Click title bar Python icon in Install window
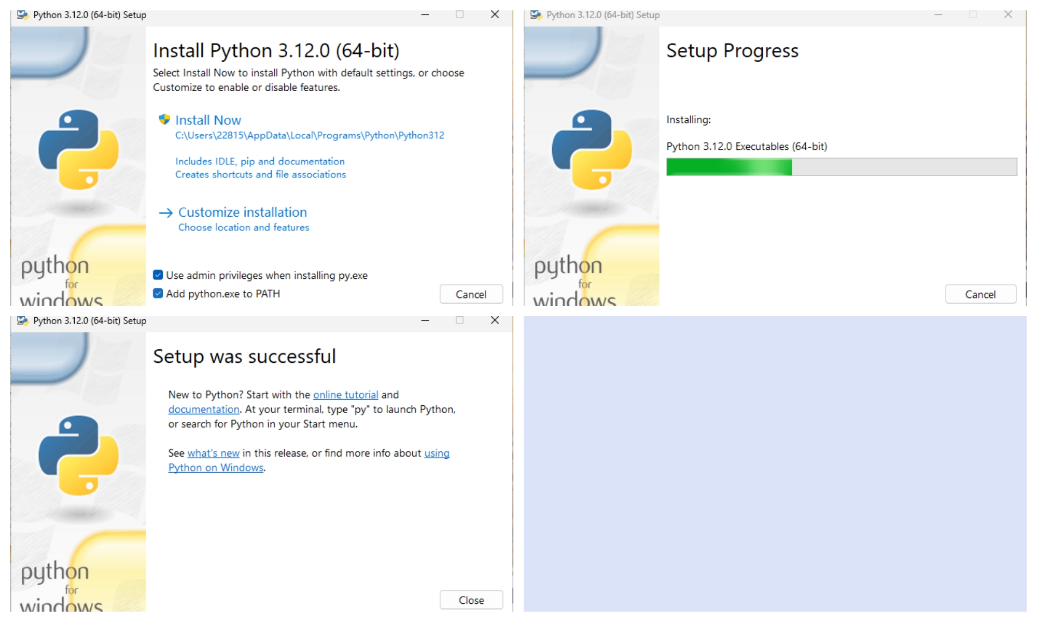The image size is (1037, 622). click(22, 15)
